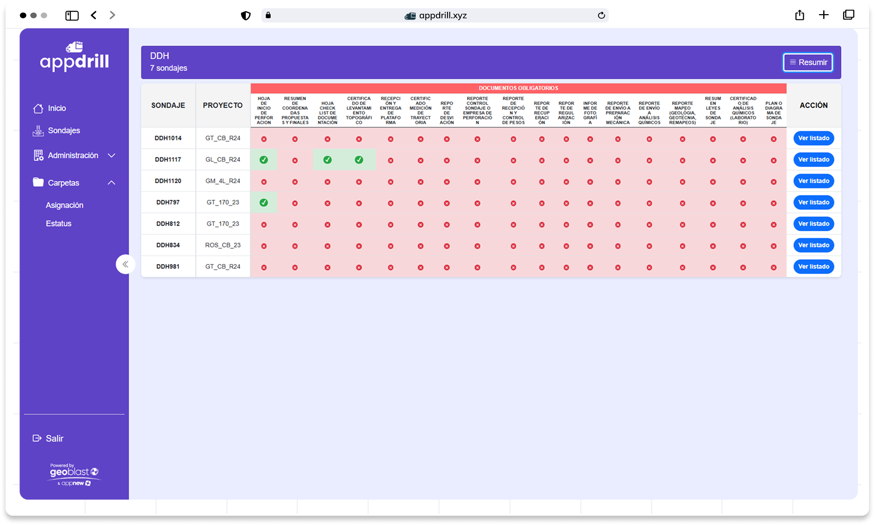
Task: Toggle DDH1117 Hoja Check List status
Action: [327, 160]
